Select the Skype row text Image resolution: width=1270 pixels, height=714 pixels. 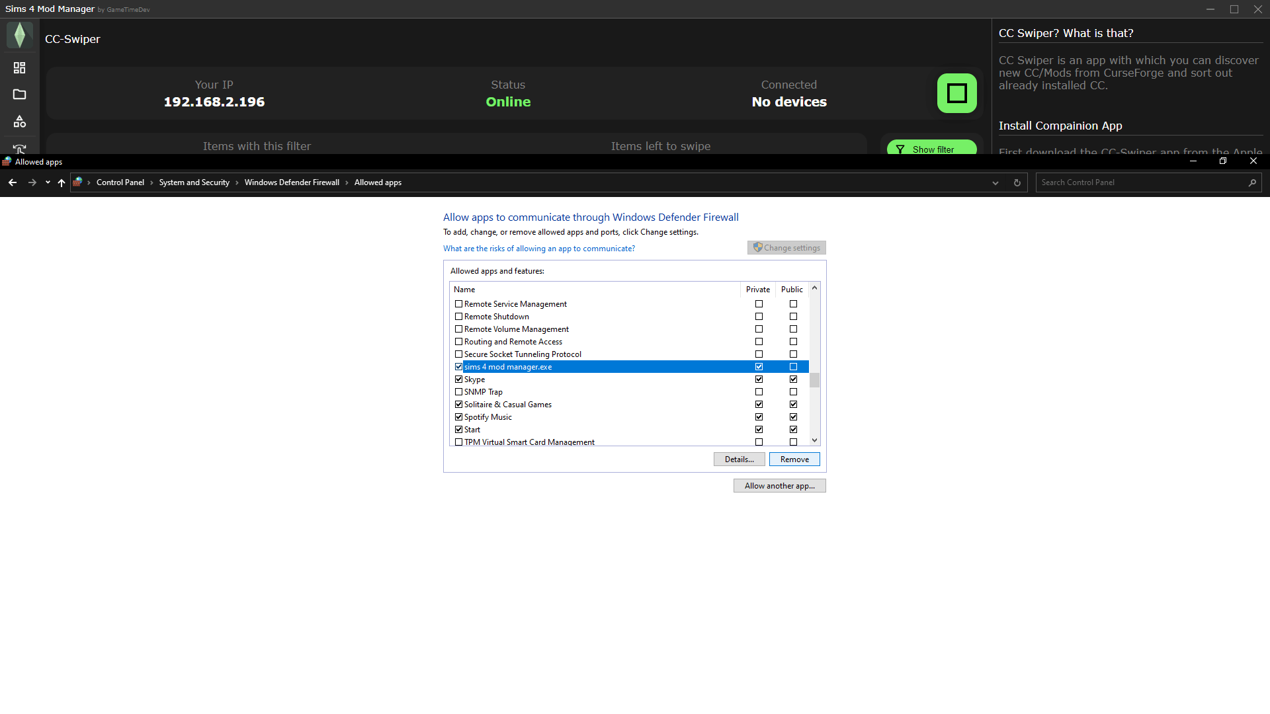coord(474,379)
